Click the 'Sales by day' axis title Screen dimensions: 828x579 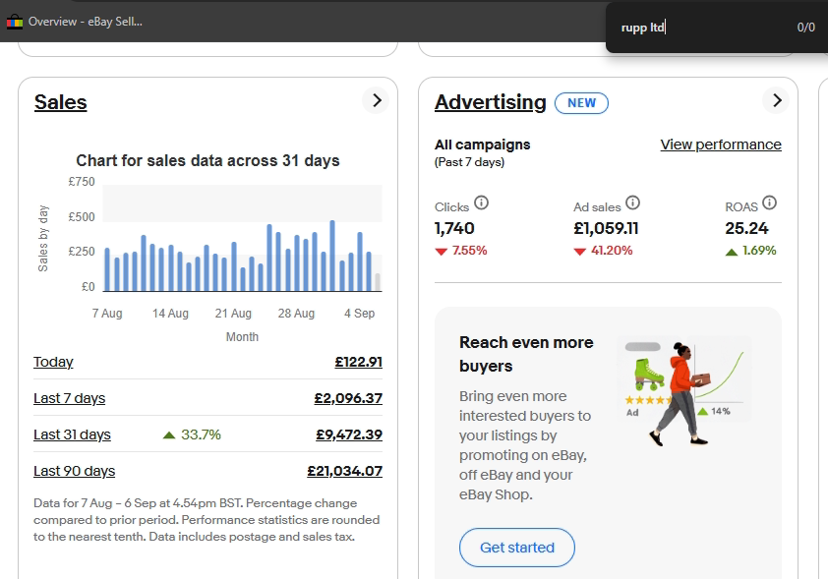(42, 239)
